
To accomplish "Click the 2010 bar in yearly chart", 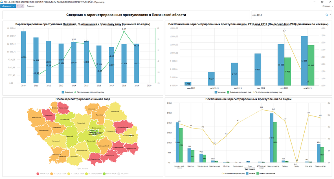I will pyautogui.click(x=23, y=57).
